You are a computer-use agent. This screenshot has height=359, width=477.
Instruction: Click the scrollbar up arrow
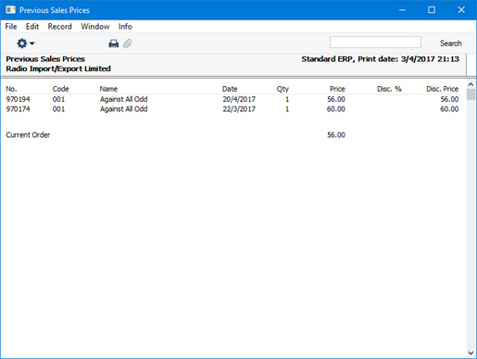(471, 84)
